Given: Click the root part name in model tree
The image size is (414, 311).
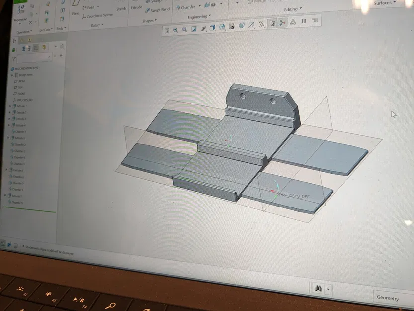Looking at the screenshot, I should 24,69.
